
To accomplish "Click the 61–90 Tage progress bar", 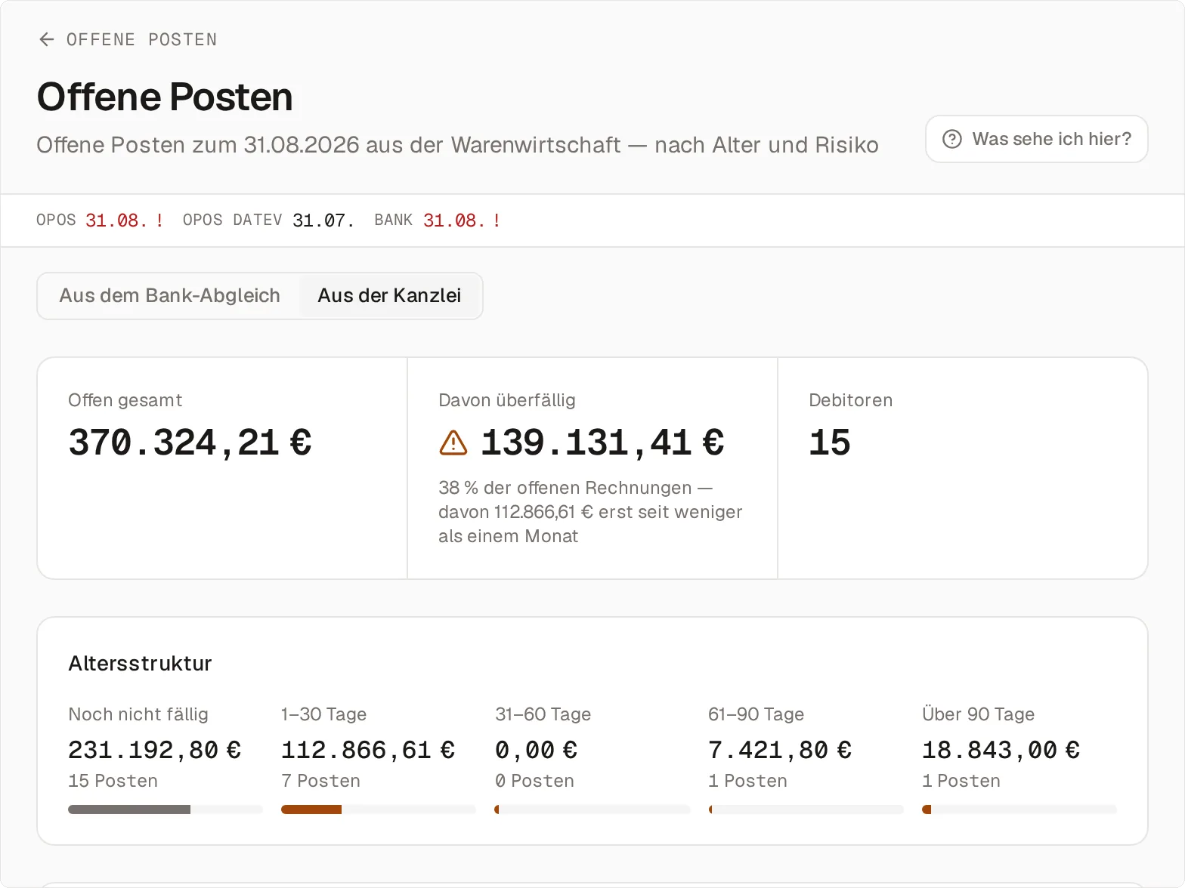I will [x=806, y=809].
